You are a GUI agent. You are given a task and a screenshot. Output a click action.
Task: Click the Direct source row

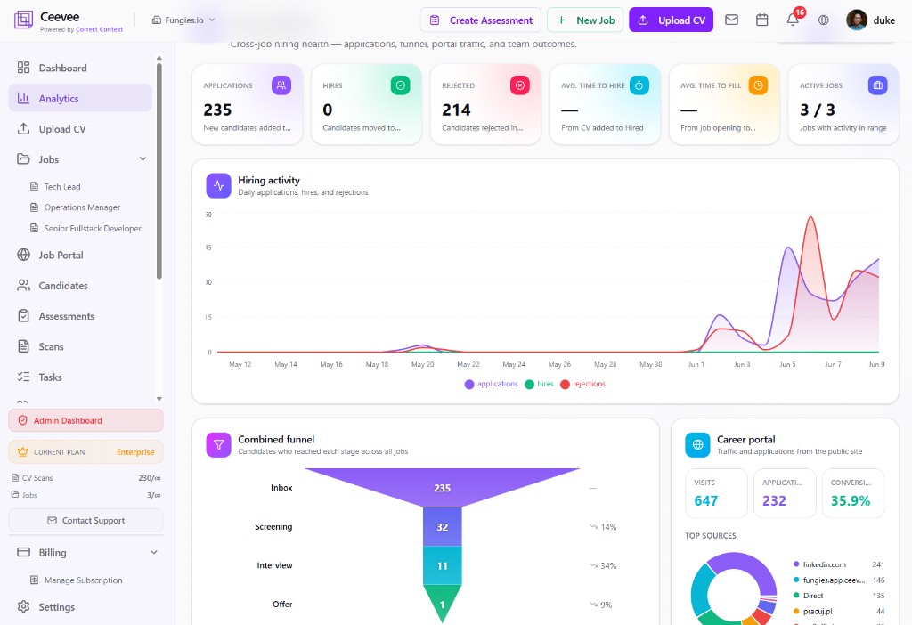tap(838, 596)
